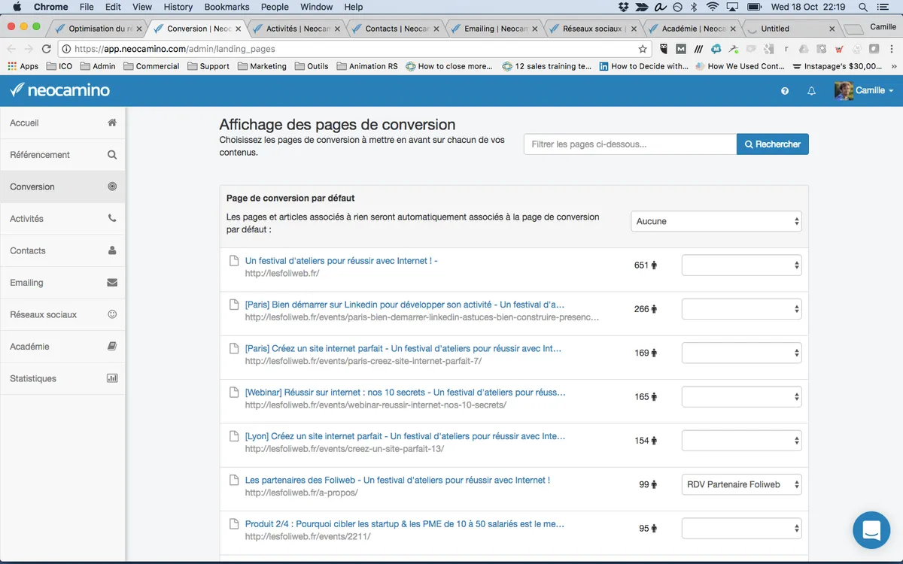The width and height of the screenshot is (903, 564).
Task: Open the default conversion page dropdown 'Aucune'
Action: pyautogui.click(x=716, y=221)
